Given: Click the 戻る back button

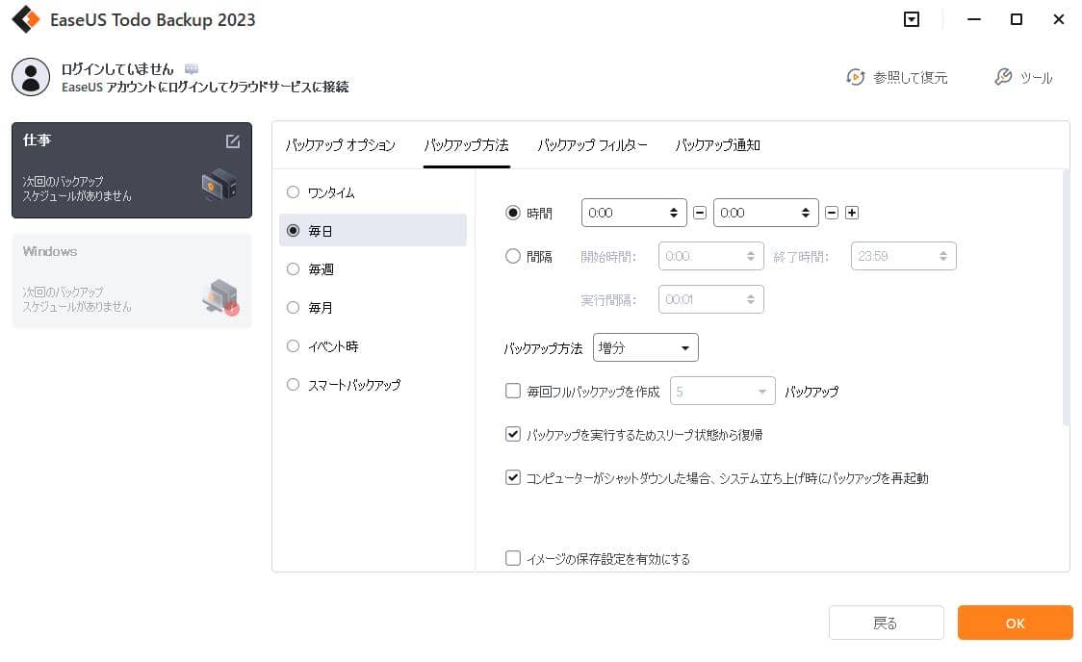Looking at the screenshot, I should [x=886, y=623].
